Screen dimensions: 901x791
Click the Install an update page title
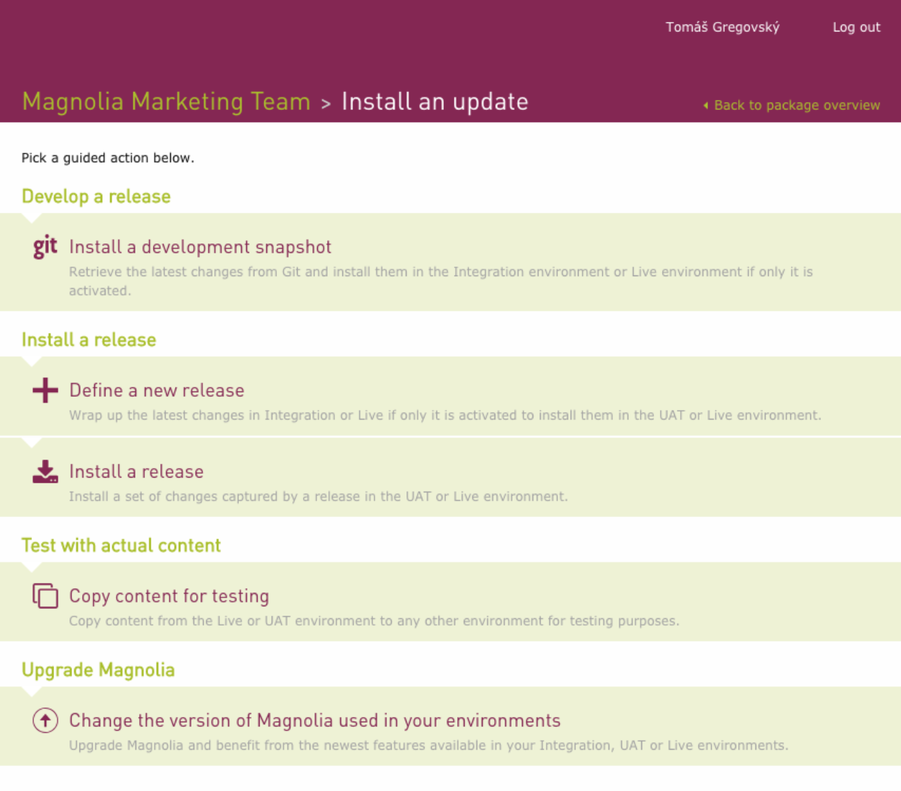434,102
